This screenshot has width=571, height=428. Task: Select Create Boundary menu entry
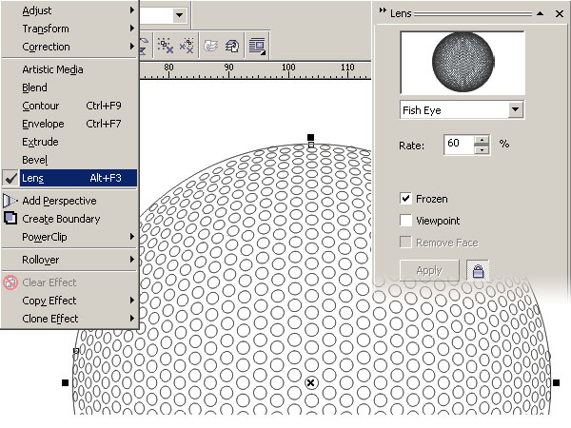pyautogui.click(x=69, y=219)
